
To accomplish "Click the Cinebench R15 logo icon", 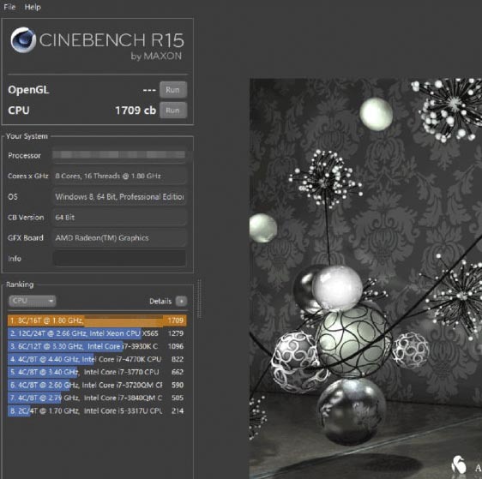I will [x=23, y=40].
